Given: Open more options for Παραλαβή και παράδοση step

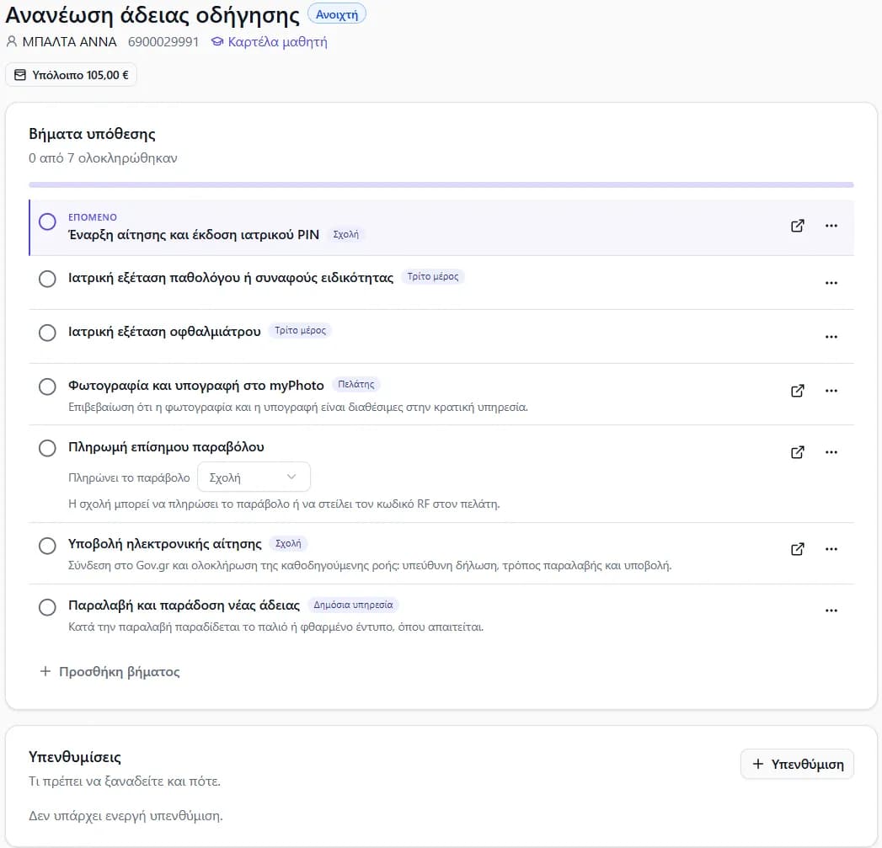Looking at the screenshot, I should (x=831, y=611).
